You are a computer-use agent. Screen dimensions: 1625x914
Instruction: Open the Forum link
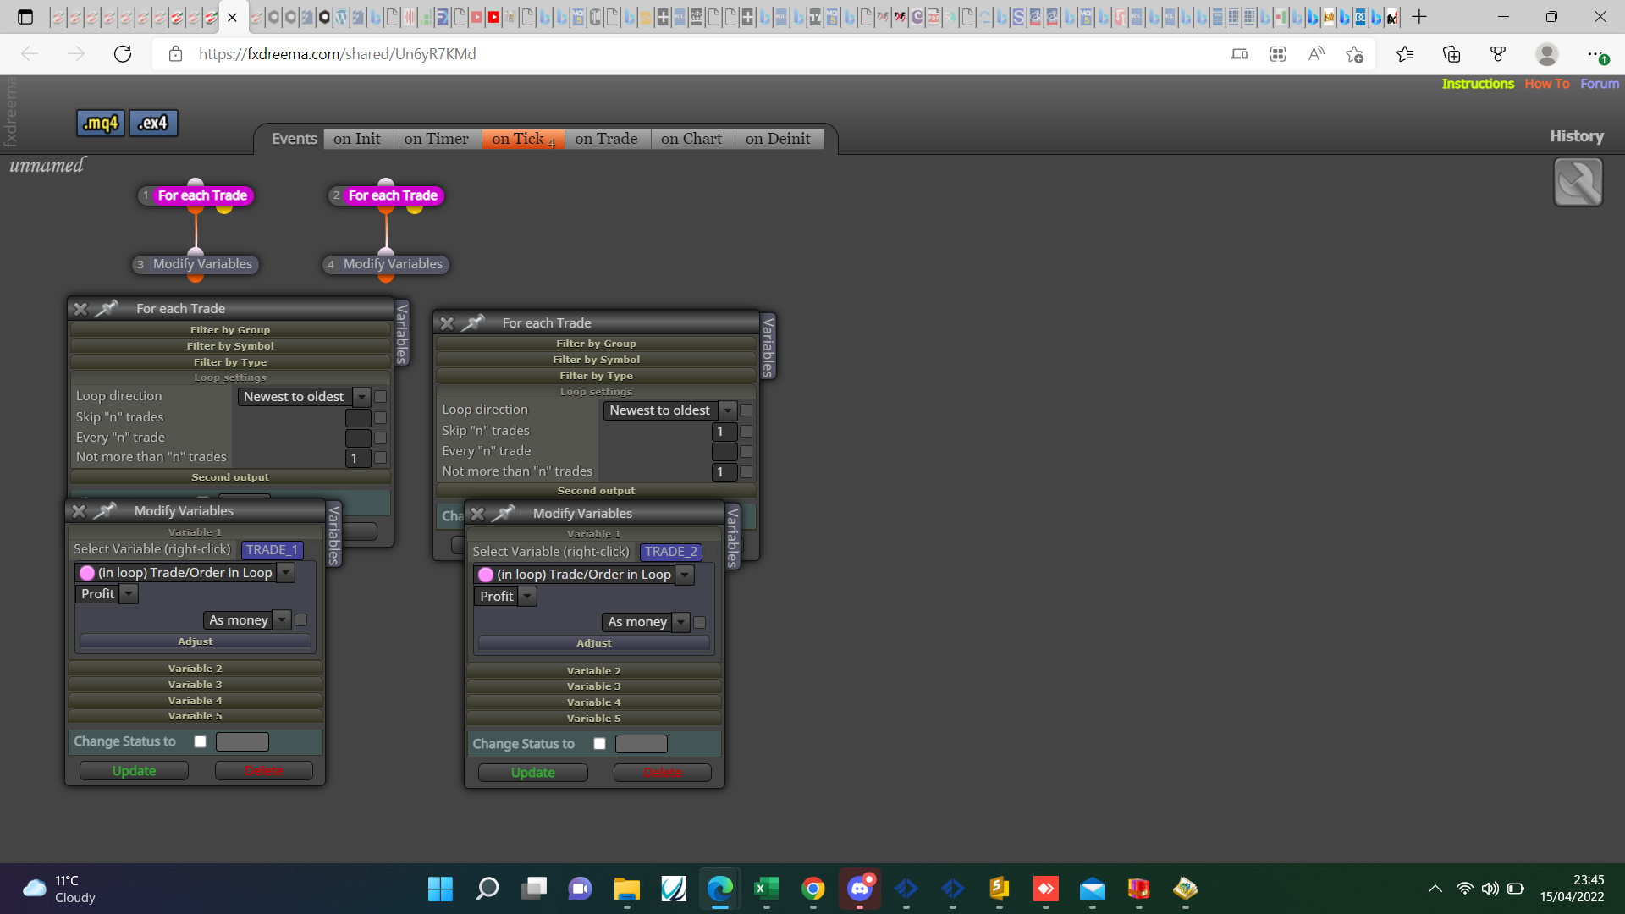pyautogui.click(x=1600, y=84)
